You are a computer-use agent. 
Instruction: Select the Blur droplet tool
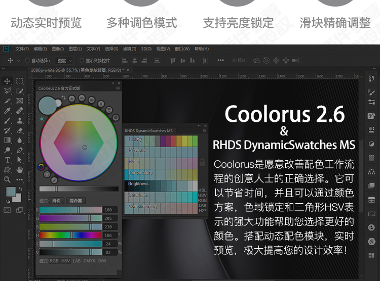20,140
